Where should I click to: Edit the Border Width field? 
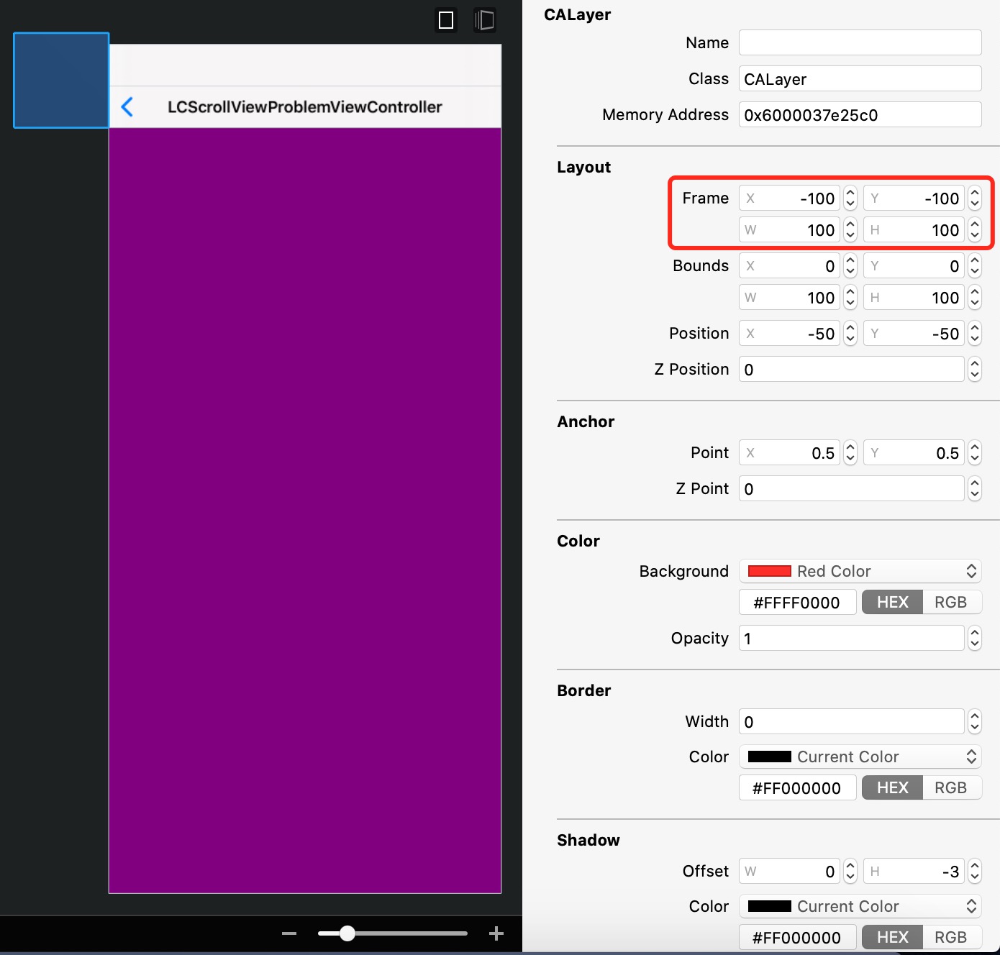pyautogui.click(x=851, y=721)
